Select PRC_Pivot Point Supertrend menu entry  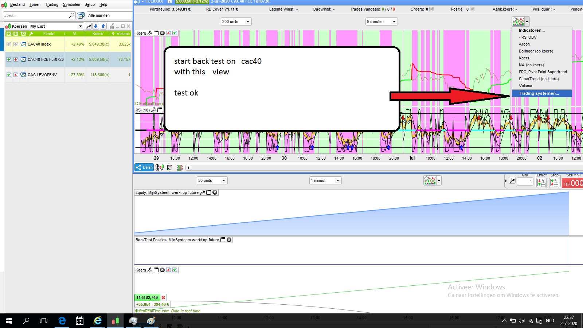point(543,72)
